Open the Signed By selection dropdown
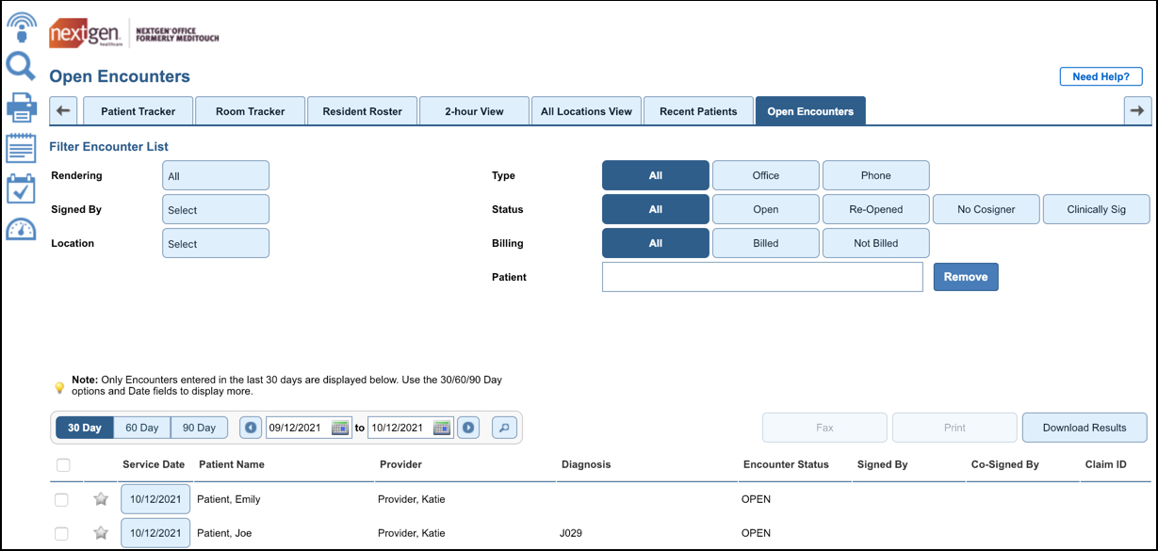Viewport: 1158px width, 551px height. coord(215,209)
